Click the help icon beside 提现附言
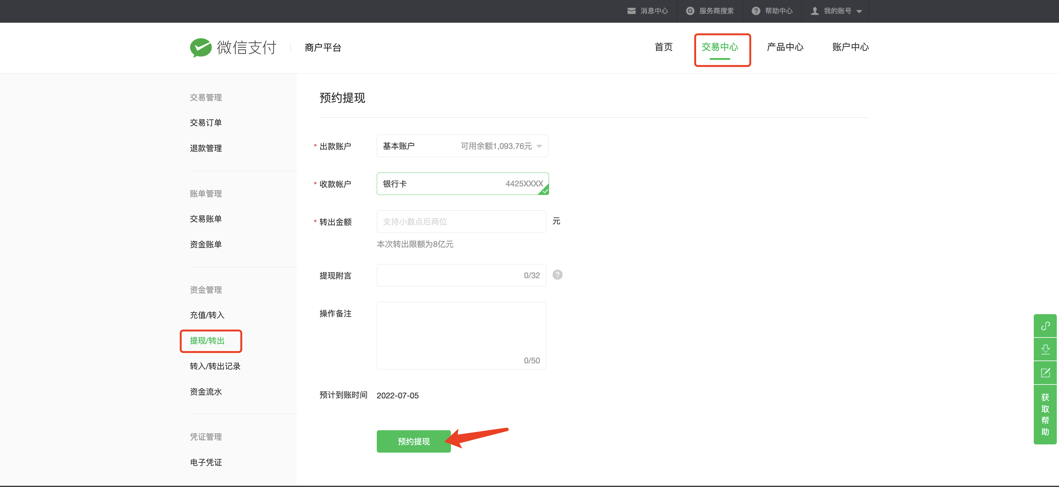Screen dimensions: 1059x487 pos(557,274)
